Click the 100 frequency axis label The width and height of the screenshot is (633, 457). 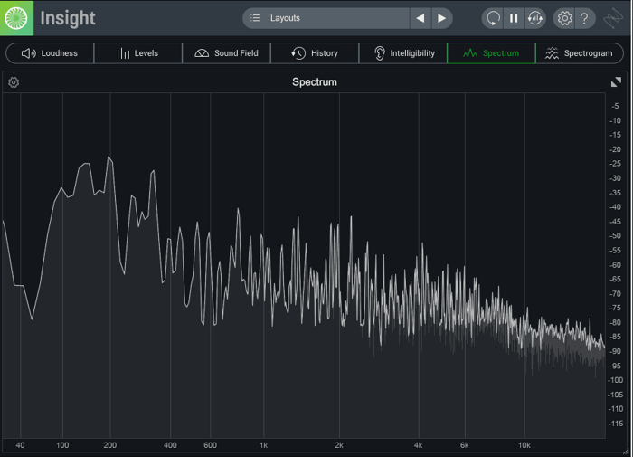[62, 445]
